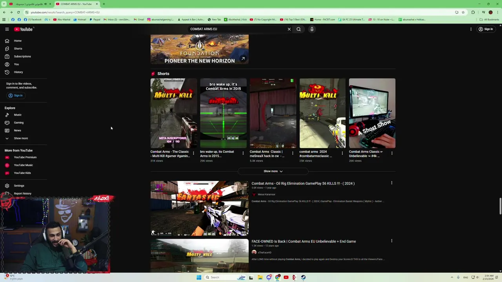Click the Oil Rig Elimination GamePlay title
Screen dimensions: 502x282
(303, 183)
